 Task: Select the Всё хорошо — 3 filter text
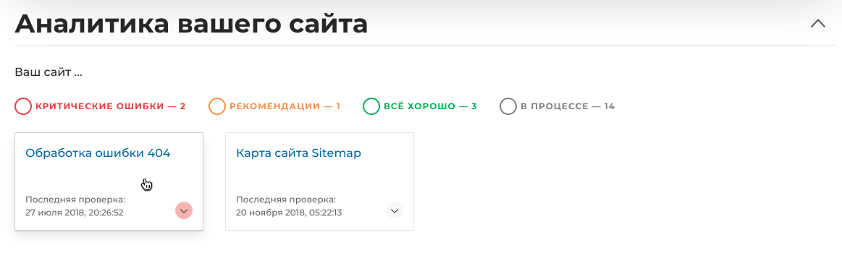point(430,106)
